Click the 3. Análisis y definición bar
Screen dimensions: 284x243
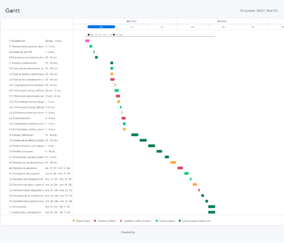[x=135, y=135]
